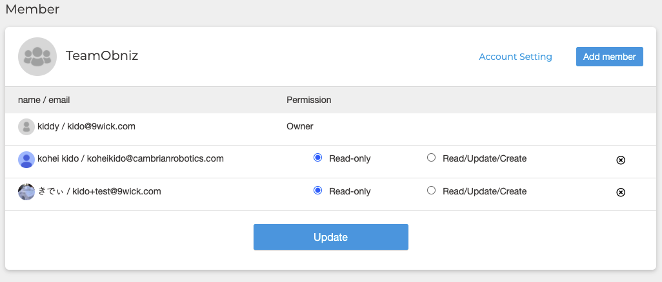The image size is (662, 282).
Task: Open the Account Setting link
Action: pos(515,57)
